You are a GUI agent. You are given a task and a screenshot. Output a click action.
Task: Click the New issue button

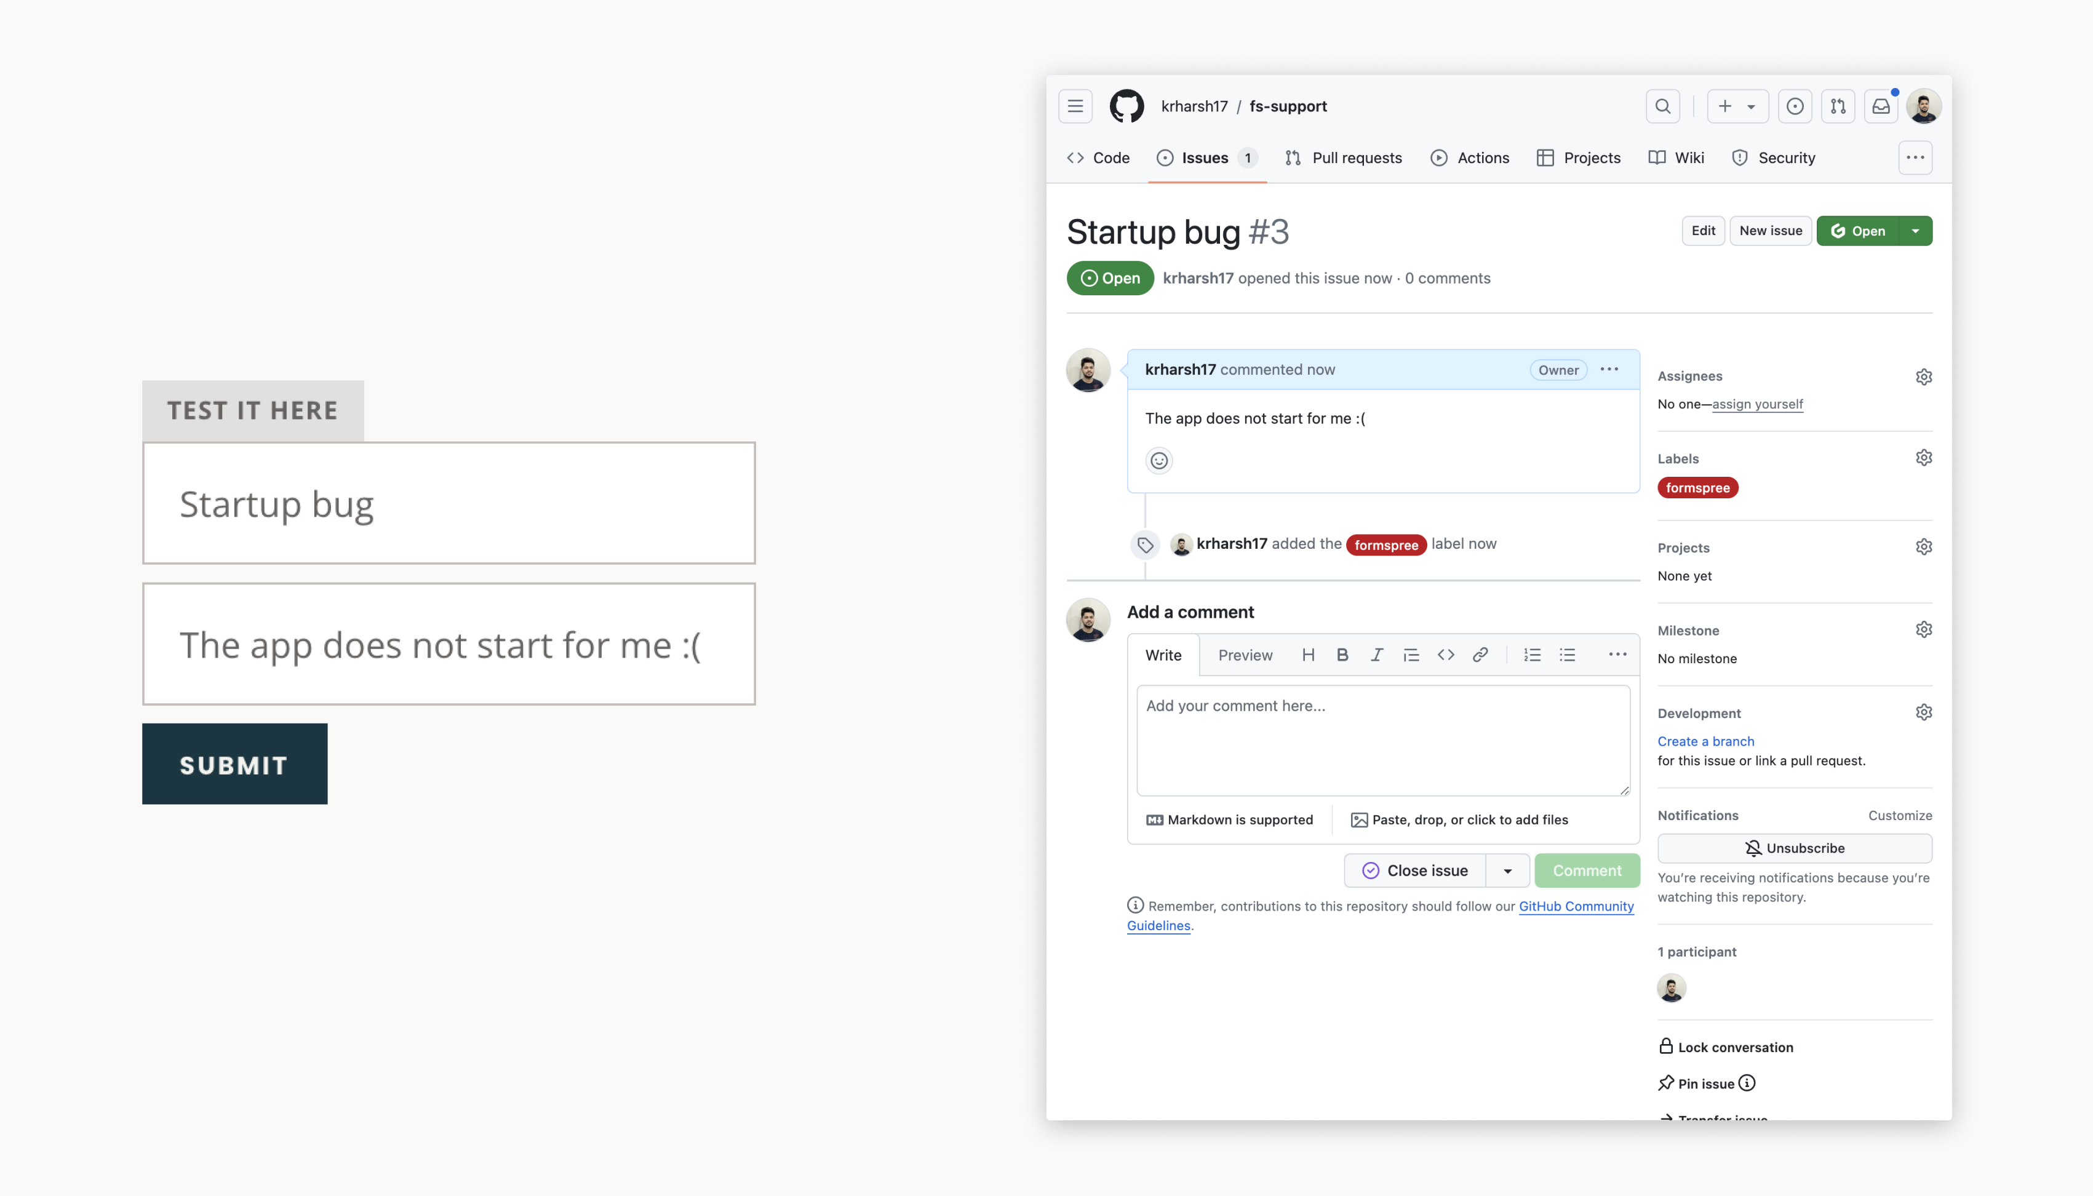1770,231
